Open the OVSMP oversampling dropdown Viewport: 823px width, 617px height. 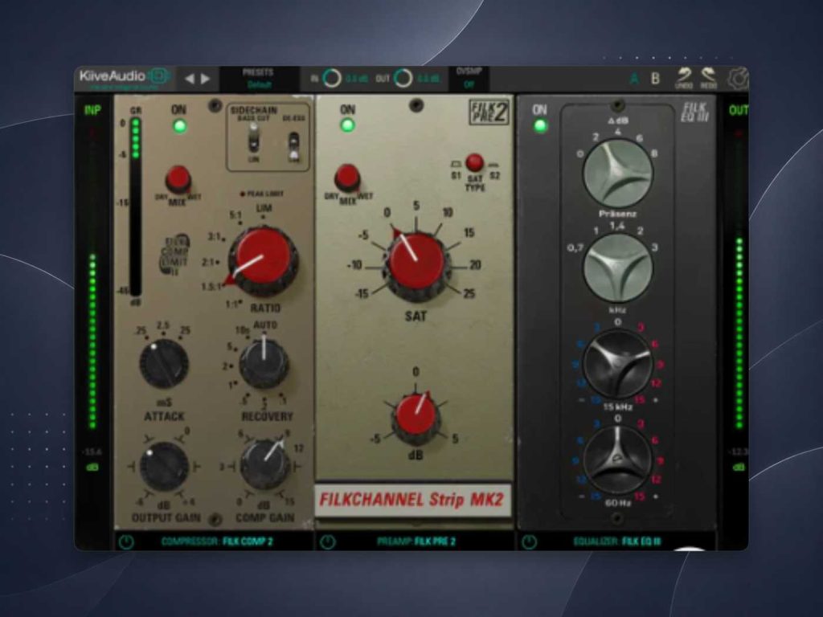[469, 78]
